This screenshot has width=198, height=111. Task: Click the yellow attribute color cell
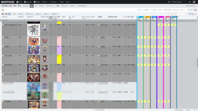59,59
